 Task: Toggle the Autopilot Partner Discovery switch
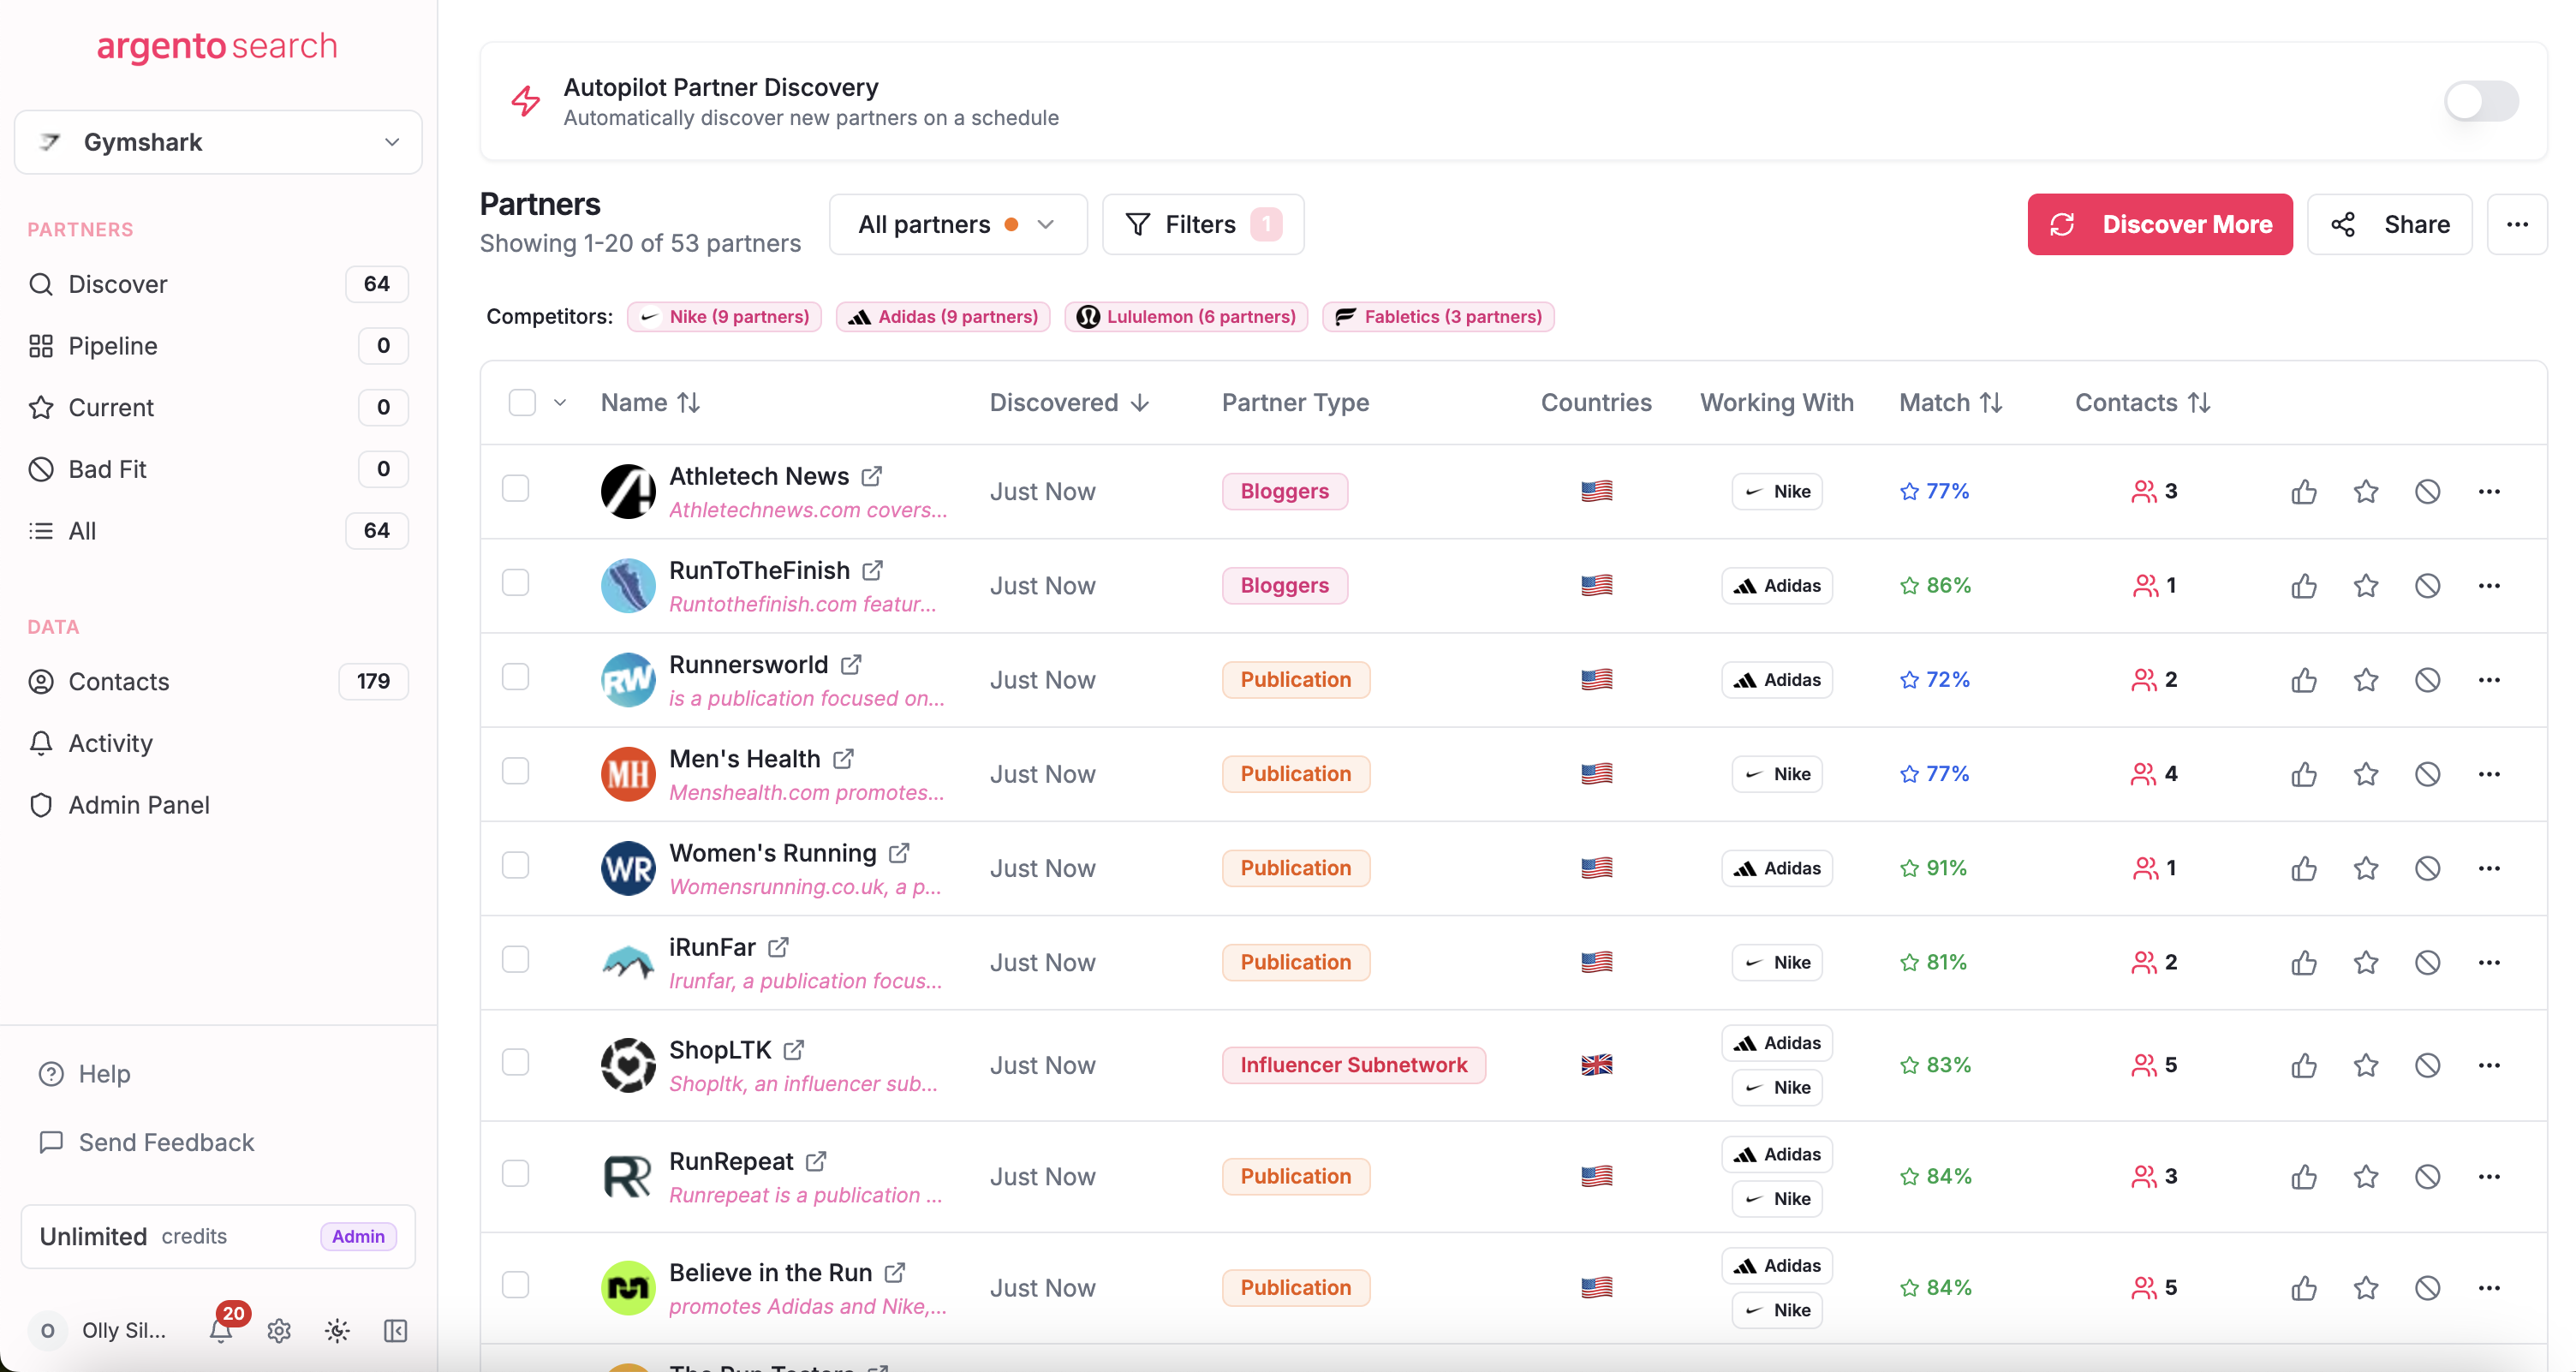pos(2480,101)
